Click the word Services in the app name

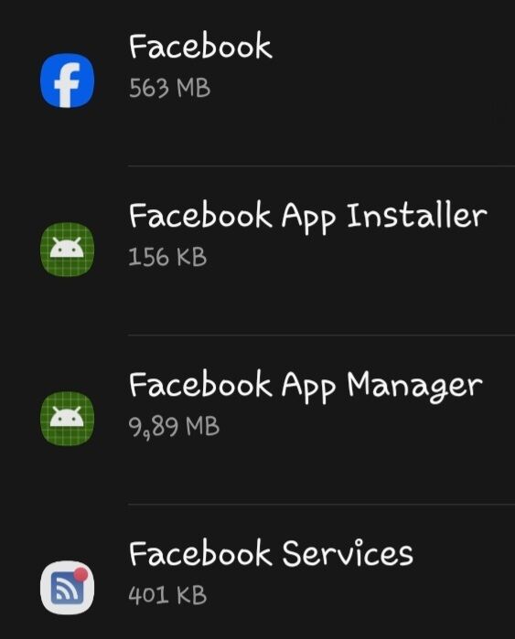tap(348, 553)
